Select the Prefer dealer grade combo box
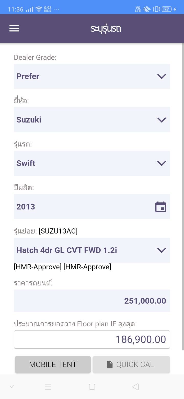Screen dimensions: 184x399 84,76
